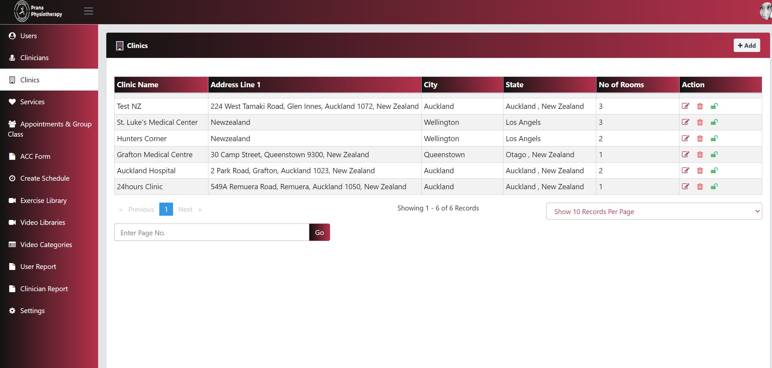This screenshot has height=368, width=772.
Task: Edit the Test NZ clinic record
Action: 685,106
